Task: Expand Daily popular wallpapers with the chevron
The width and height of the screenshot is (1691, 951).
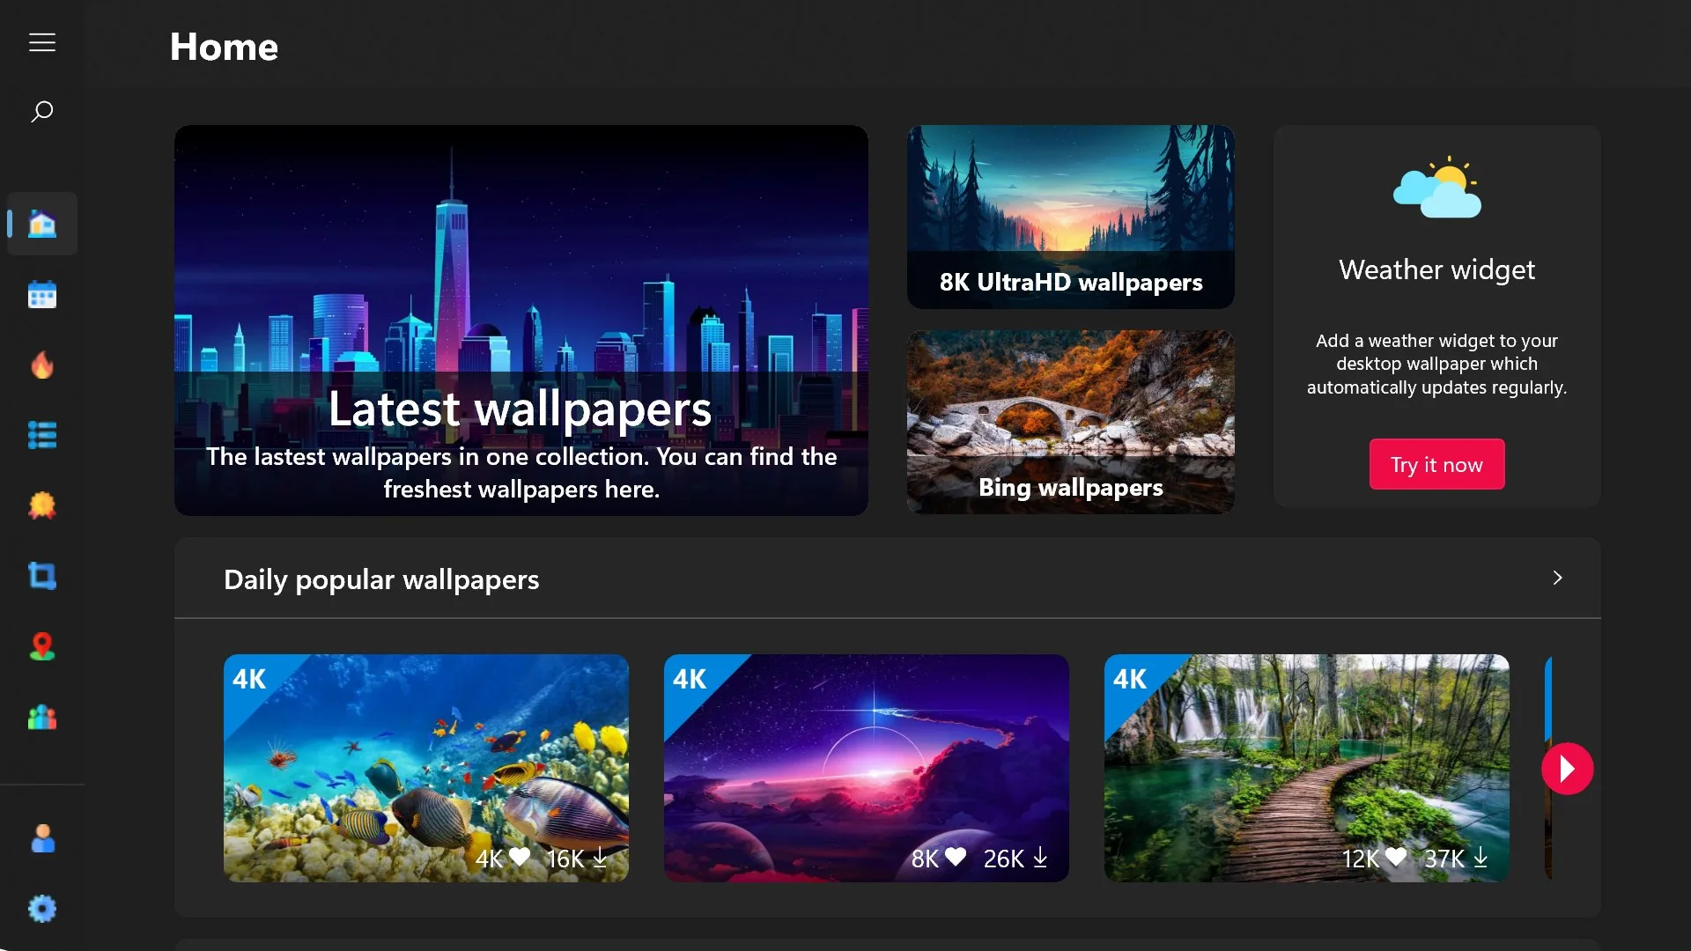Action: click(x=1557, y=578)
